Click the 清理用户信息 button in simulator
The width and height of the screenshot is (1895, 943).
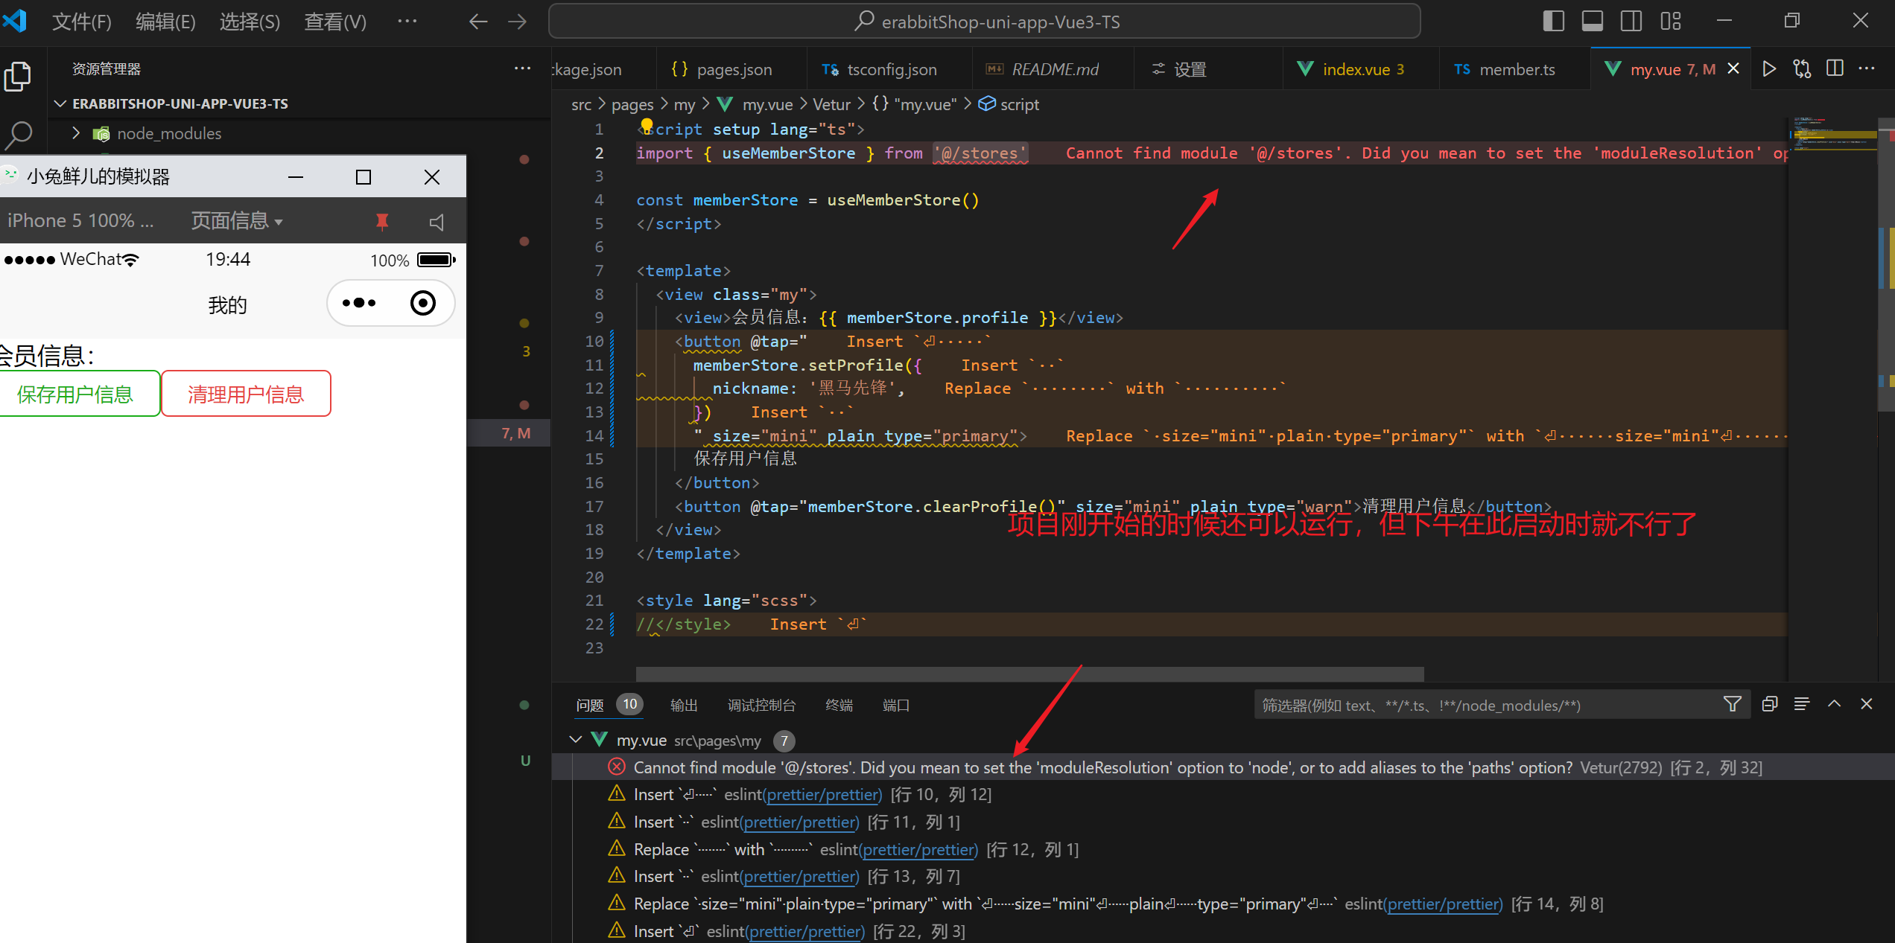pos(246,394)
